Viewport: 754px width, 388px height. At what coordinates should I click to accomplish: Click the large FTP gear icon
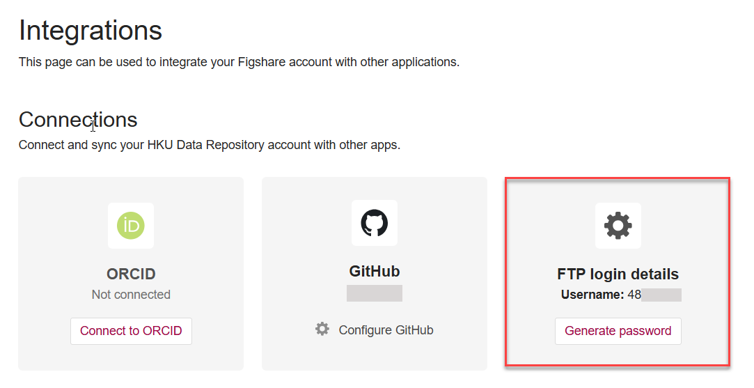pos(618,226)
